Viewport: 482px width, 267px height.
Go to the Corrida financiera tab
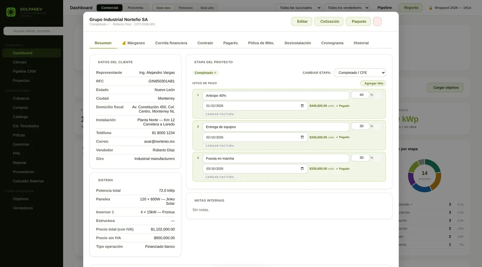(x=171, y=43)
